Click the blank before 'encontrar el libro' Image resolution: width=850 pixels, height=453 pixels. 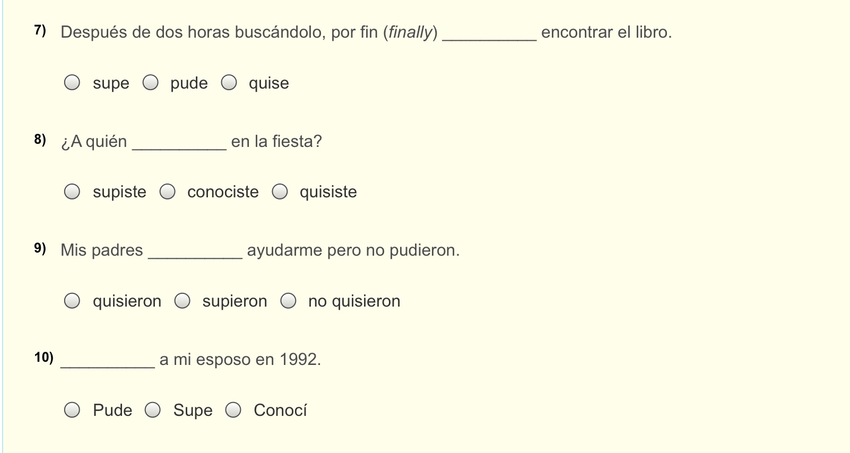coord(489,34)
